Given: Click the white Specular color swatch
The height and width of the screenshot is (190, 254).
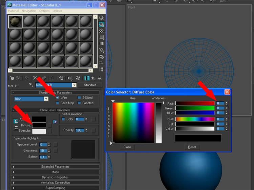Looking at the screenshot, I should [x=39, y=131].
